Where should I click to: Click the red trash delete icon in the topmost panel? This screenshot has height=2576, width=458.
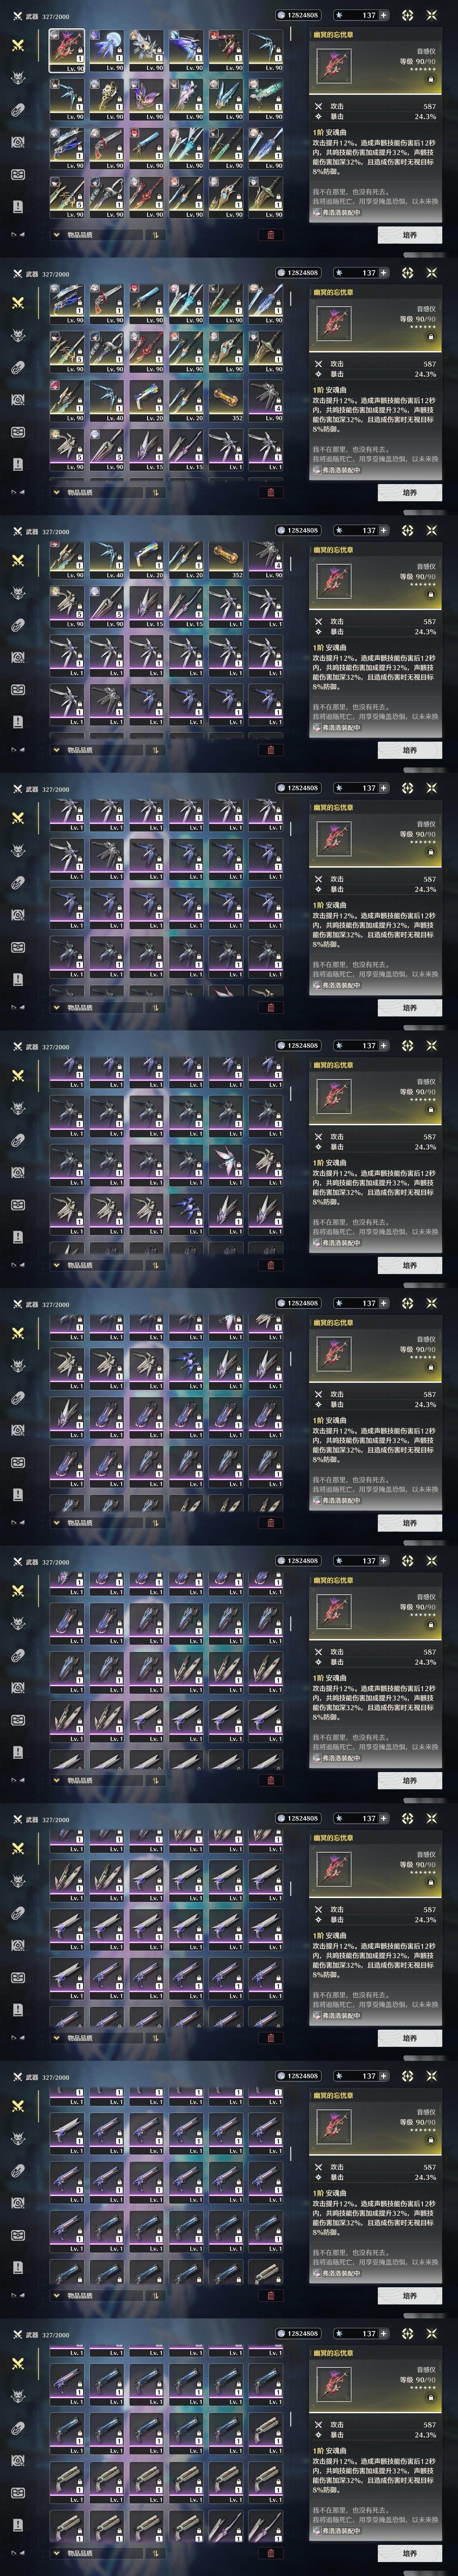(270, 235)
